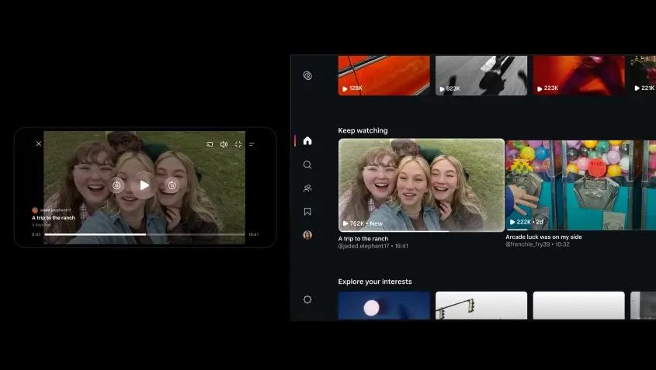Open the profile circle icon atop the sidebar
This screenshot has height=370, width=656.
point(307,76)
